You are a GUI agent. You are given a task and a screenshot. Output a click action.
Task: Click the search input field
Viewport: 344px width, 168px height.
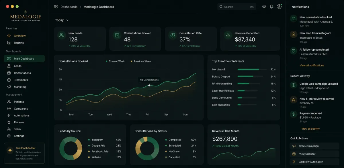[237, 7]
